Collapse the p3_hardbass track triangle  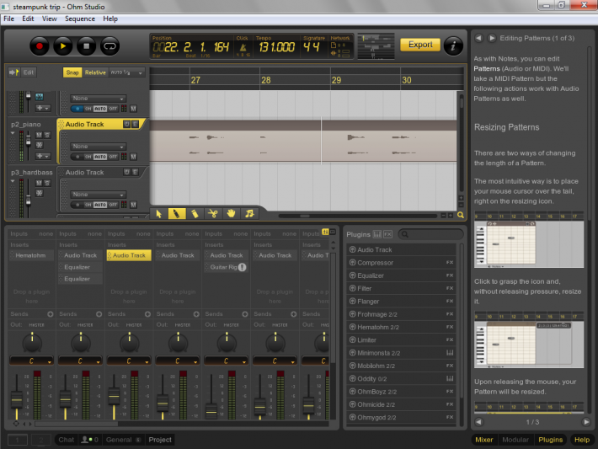[x=13, y=181]
